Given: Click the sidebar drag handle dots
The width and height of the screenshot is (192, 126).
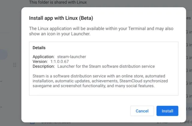Looking at the screenshot, I should [14, 65].
